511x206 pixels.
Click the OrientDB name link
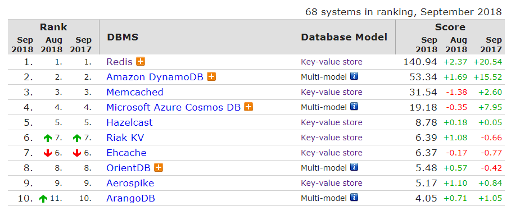(128, 168)
